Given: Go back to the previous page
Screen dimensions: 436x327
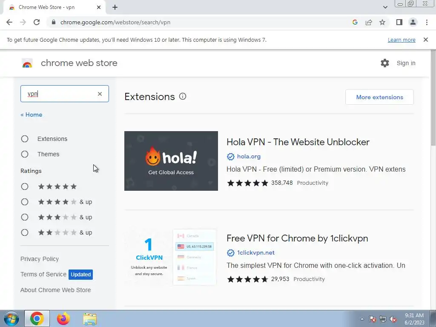Looking at the screenshot, I should 9,22.
